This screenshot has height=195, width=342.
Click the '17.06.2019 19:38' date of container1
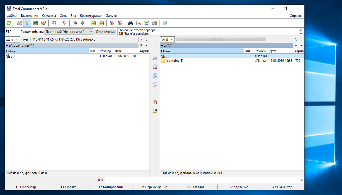281,61
